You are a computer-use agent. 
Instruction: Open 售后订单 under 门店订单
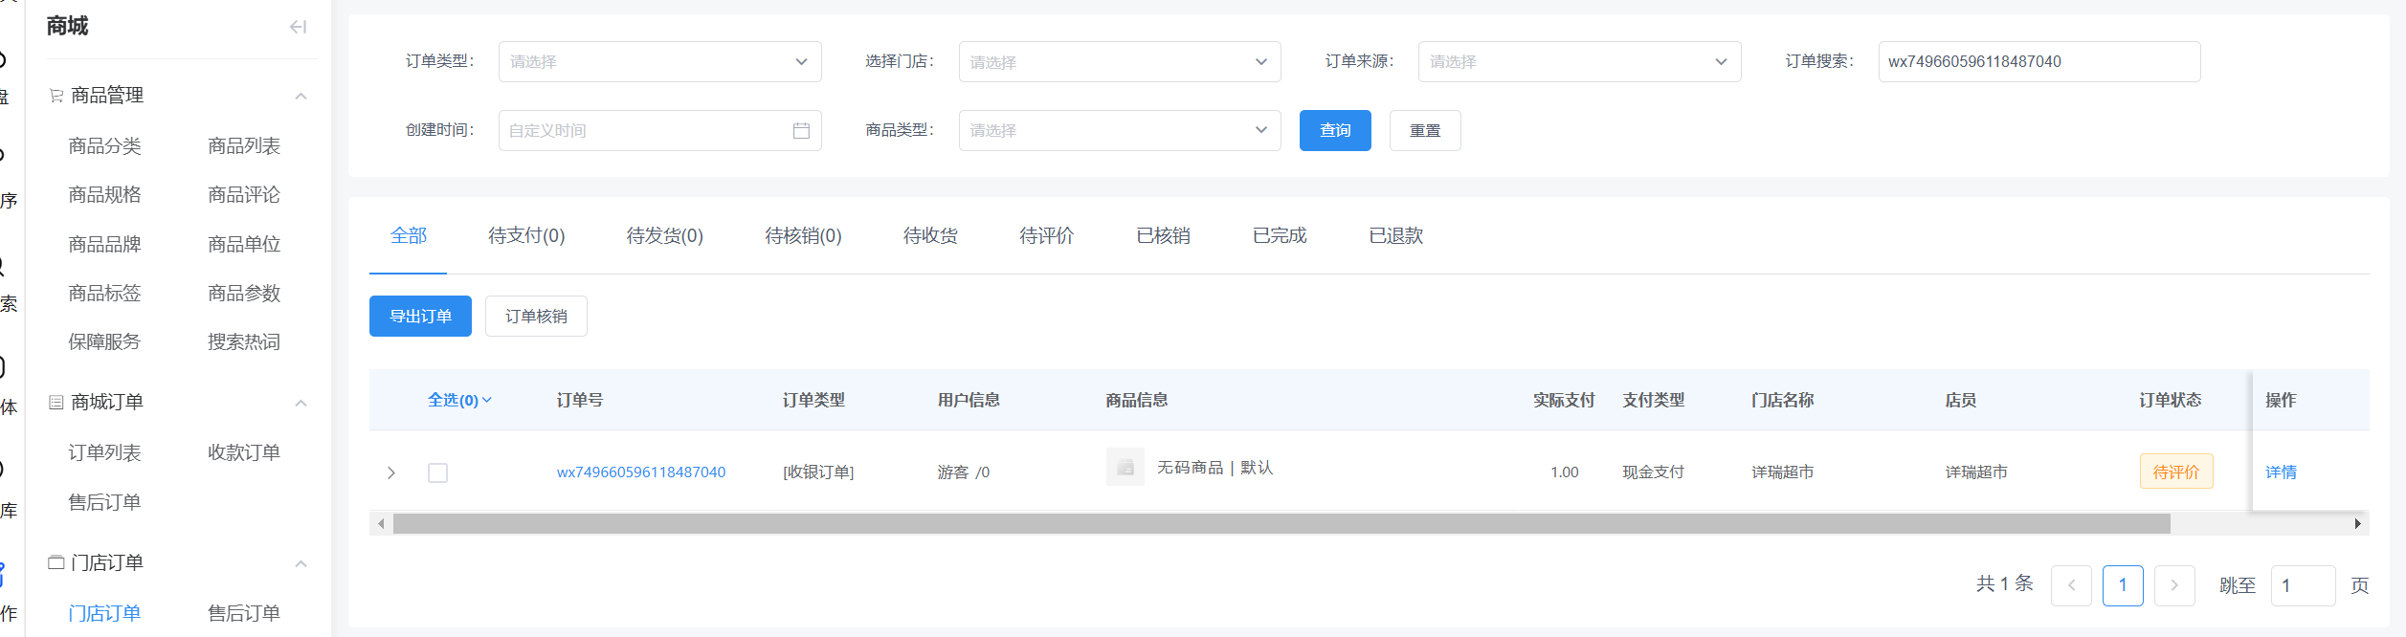coord(244,613)
